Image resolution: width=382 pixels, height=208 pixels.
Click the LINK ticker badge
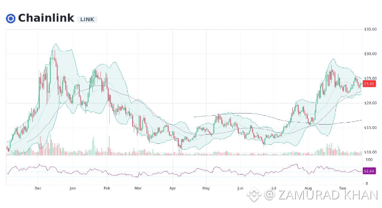coord(87,20)
